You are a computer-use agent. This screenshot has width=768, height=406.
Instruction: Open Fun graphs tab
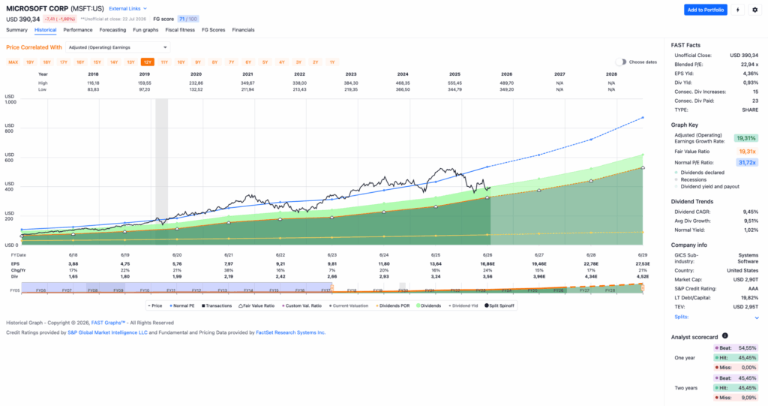coord(145,30)
